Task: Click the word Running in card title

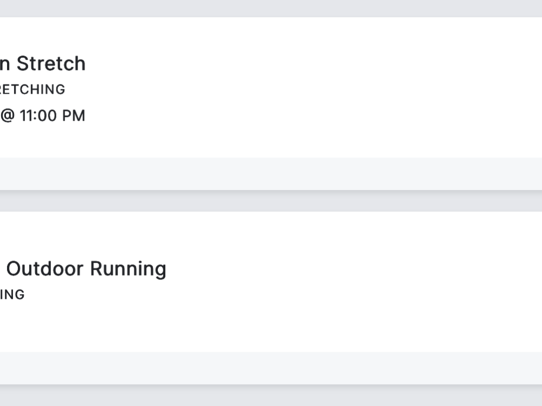Action: [x=128, y=269]
